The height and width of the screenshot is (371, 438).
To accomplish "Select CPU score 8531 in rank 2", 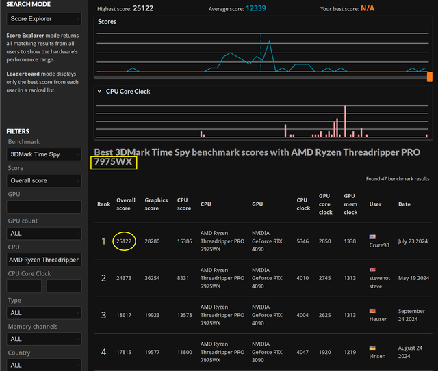I will coord(183,278).
